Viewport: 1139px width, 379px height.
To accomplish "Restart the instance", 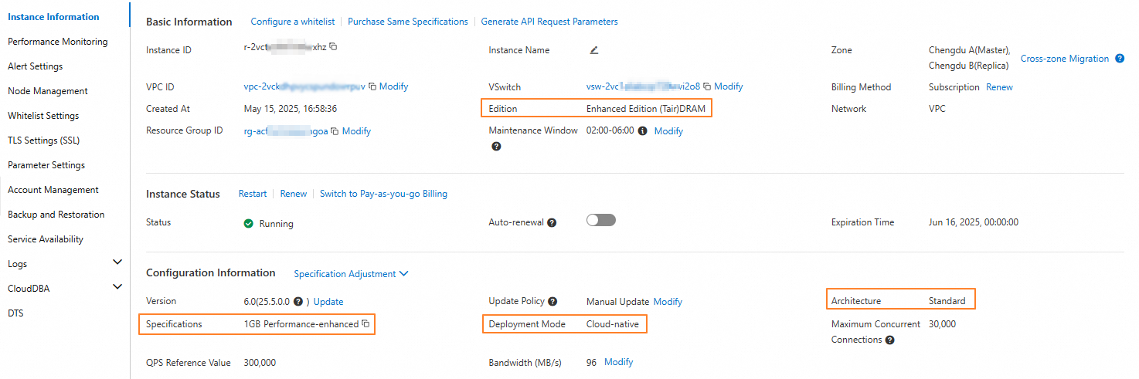I will 252,194.
